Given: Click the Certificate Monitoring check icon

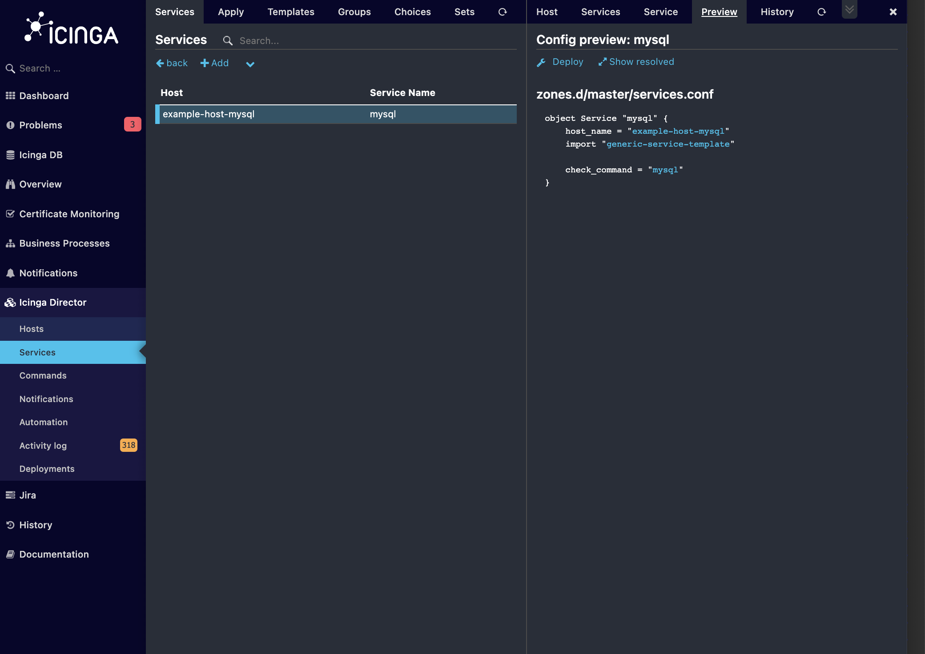Looking at the screenshot, I should click(x=10, y=214).
